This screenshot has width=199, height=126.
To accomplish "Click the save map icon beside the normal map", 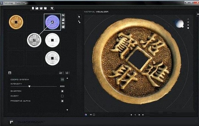I will coord(63,27).
